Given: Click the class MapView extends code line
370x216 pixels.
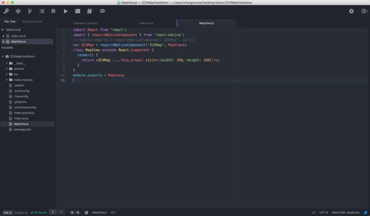Looking at the screenshot, I should [x=113, y=50].
